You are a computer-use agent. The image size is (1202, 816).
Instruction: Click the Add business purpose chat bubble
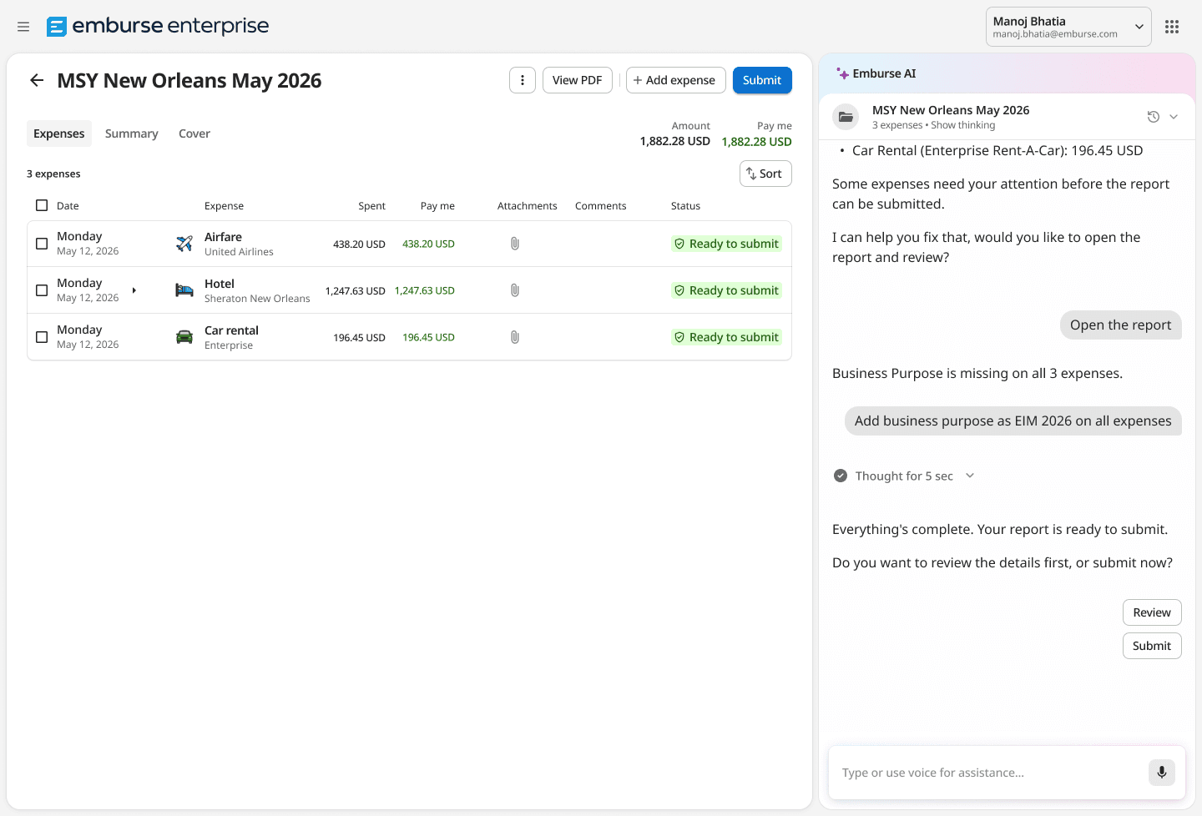click(x=1013, y=421)
